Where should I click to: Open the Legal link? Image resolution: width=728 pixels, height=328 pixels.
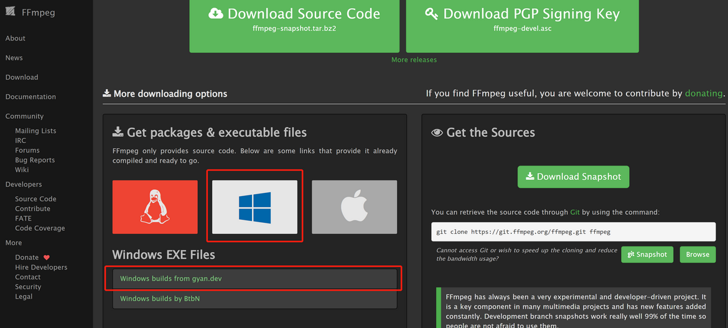tap(24, 296)
